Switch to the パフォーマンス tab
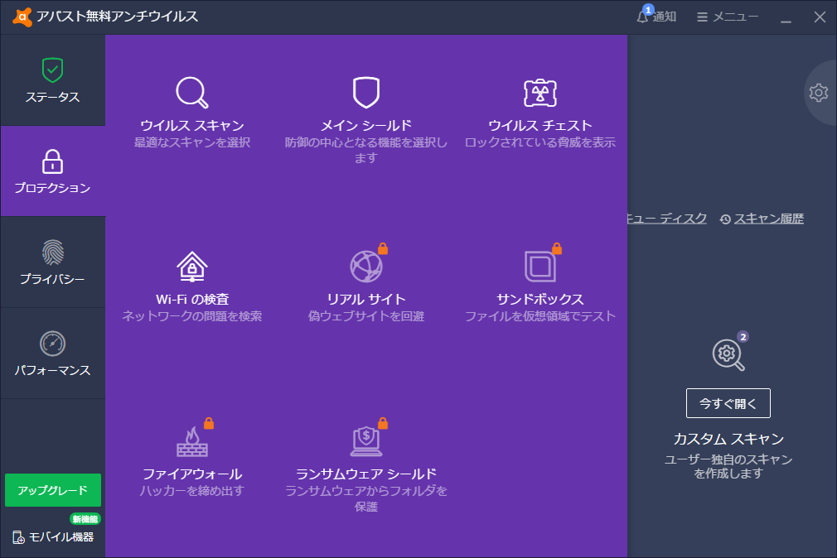The height and width of the screenshot is (558, 837). pos(52,354)
